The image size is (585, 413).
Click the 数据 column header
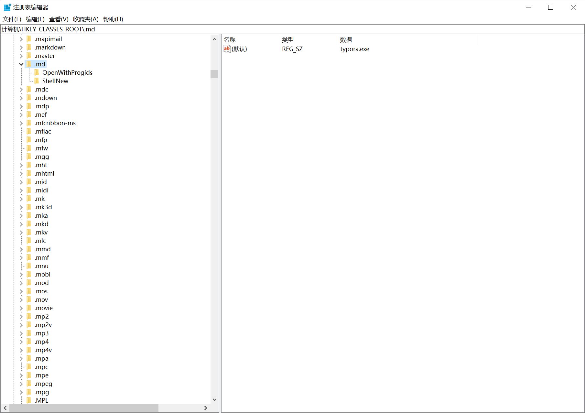point(346,39)
